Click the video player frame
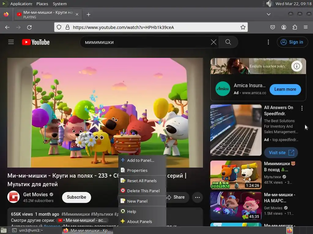The height and width of the screenshot is (234, 313). point(105,113)
